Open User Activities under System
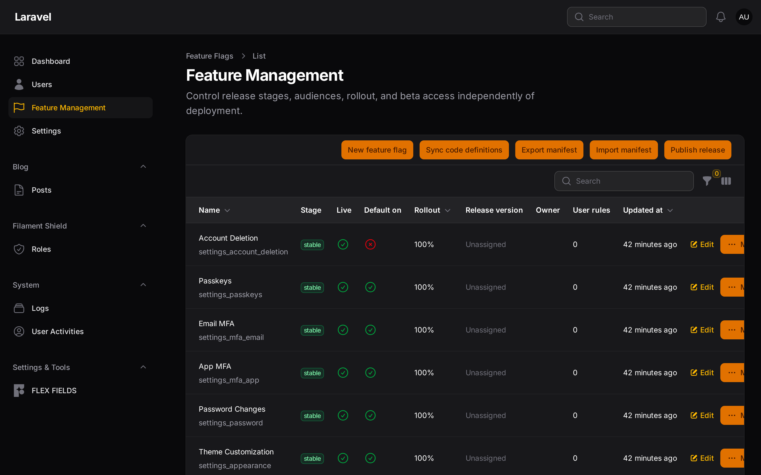Image resolution: width=761 pixels, height=475 pixels. click(x=81, y=331)
